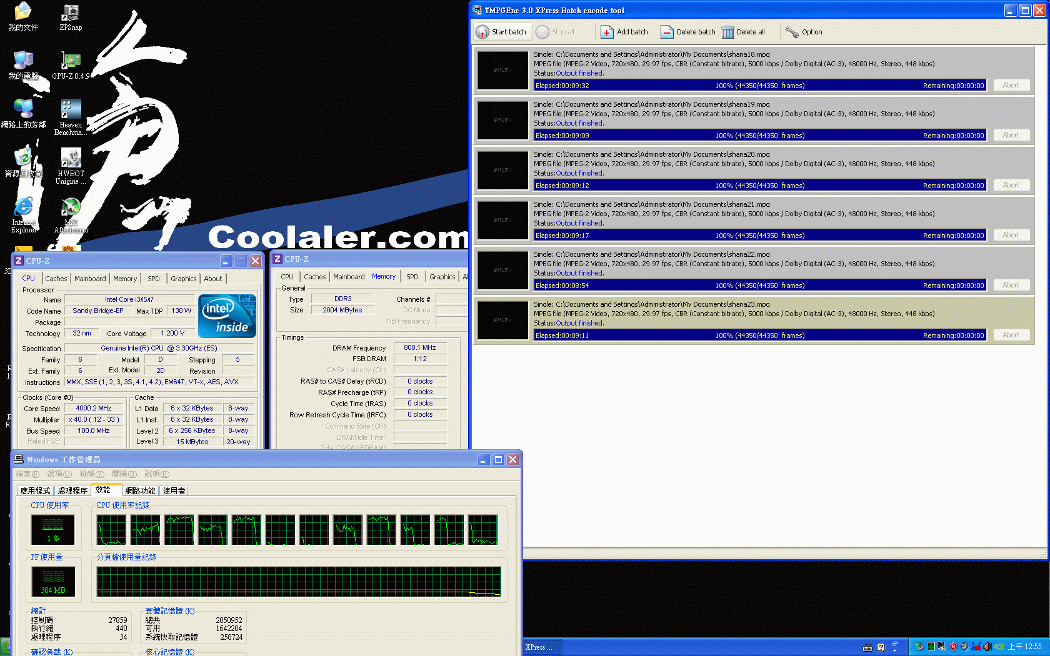Open My Computer desktop icon
1050x656 pixels.
coord(23,66)
